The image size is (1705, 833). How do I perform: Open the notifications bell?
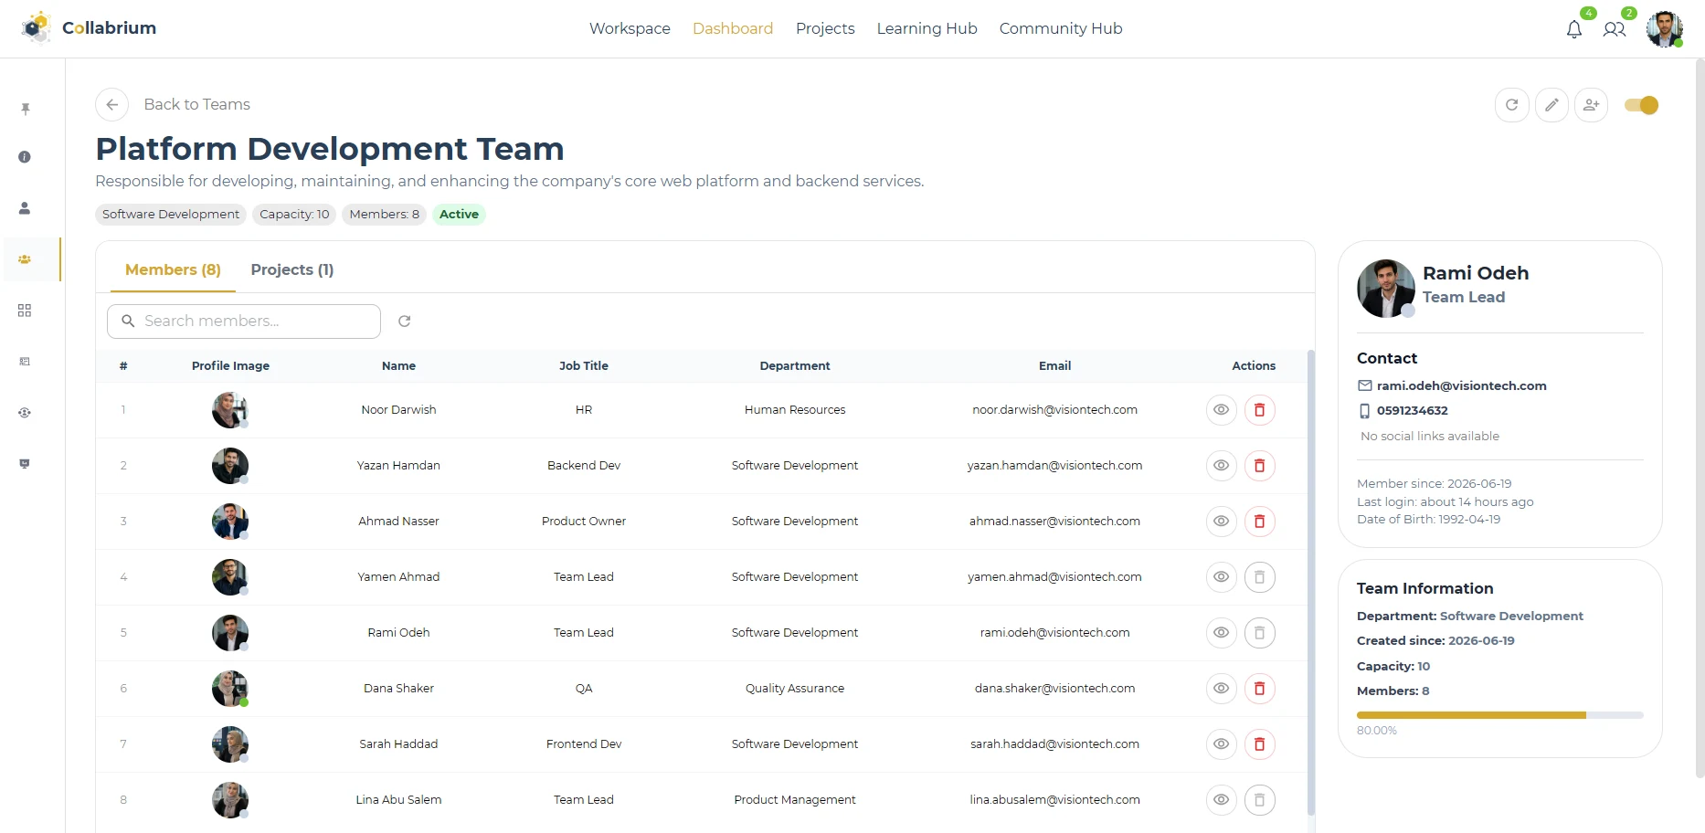pyautogui.click(x=1573, y=29)
